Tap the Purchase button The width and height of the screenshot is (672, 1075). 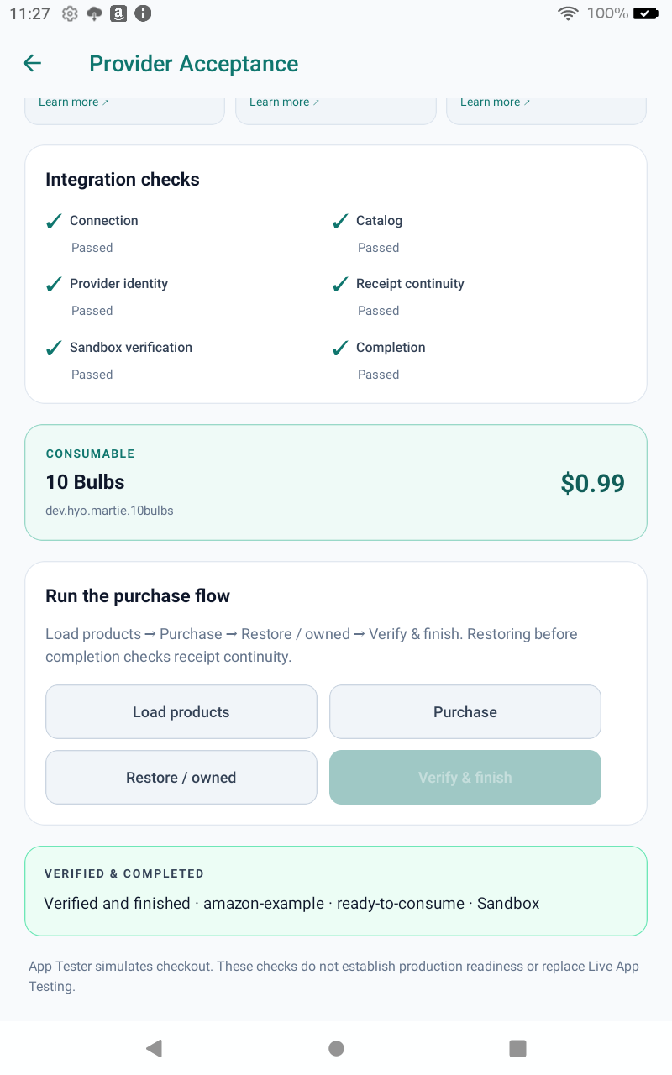[x=465, y=712]
